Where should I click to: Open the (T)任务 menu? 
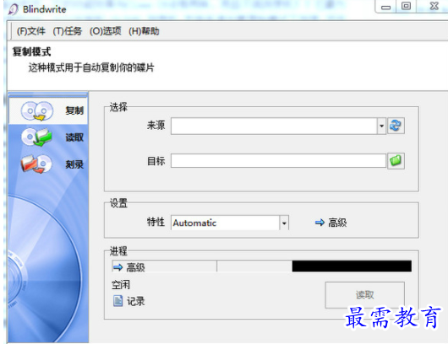pos(67,31)
